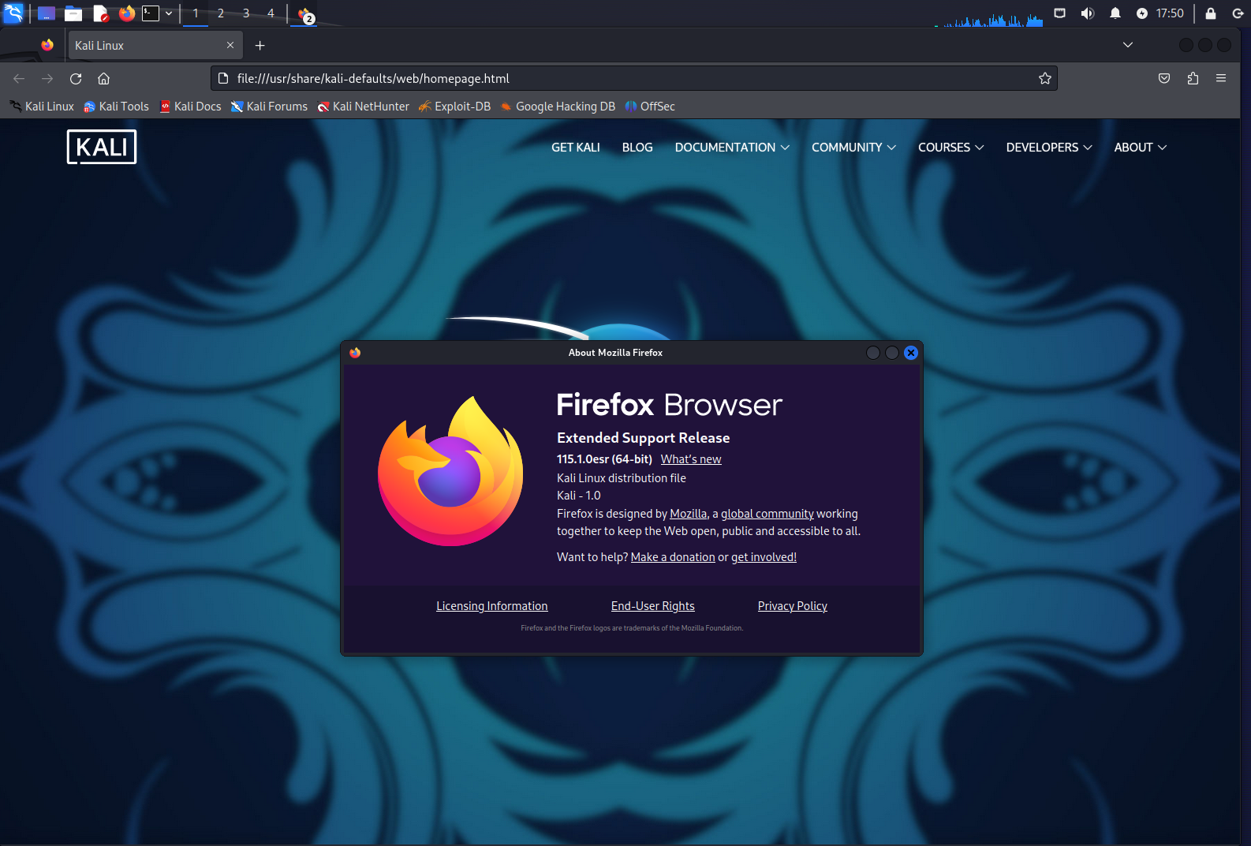Open the power manager tray icon
Viewport: 1251px width, 846px height.
(x=1142, y=13)
